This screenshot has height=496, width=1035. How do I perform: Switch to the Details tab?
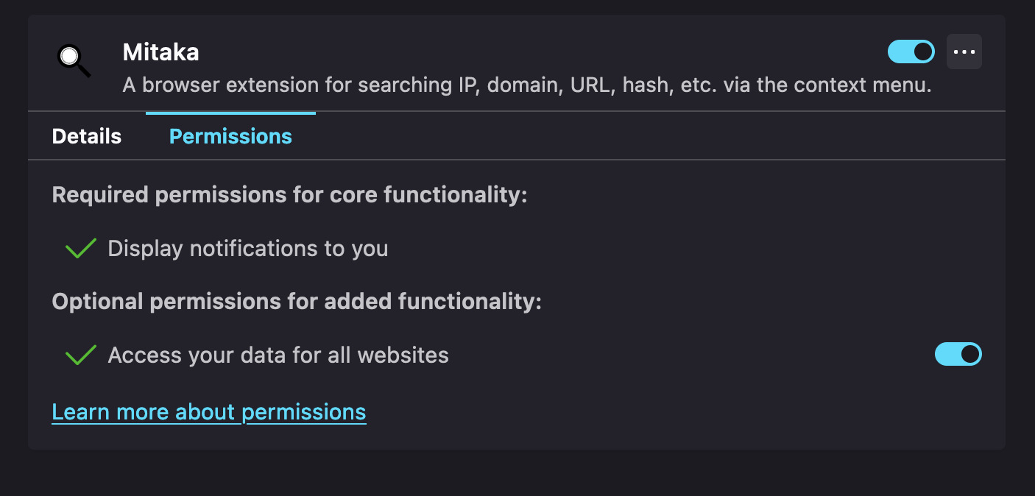pos(86,135)
